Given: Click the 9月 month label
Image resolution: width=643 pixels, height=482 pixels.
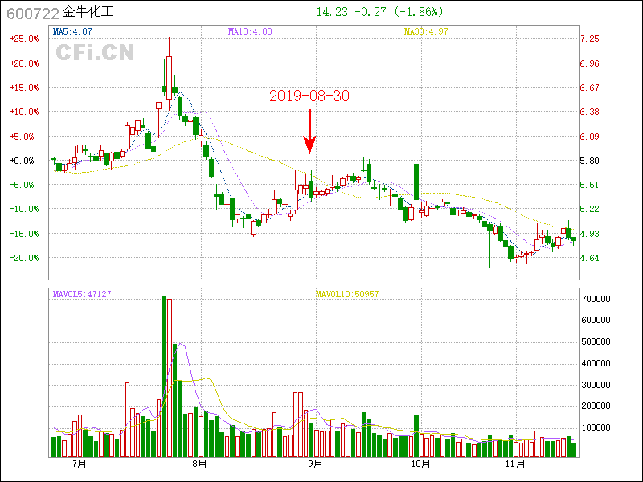Looking at the screenshot, I should click(315, 464).
